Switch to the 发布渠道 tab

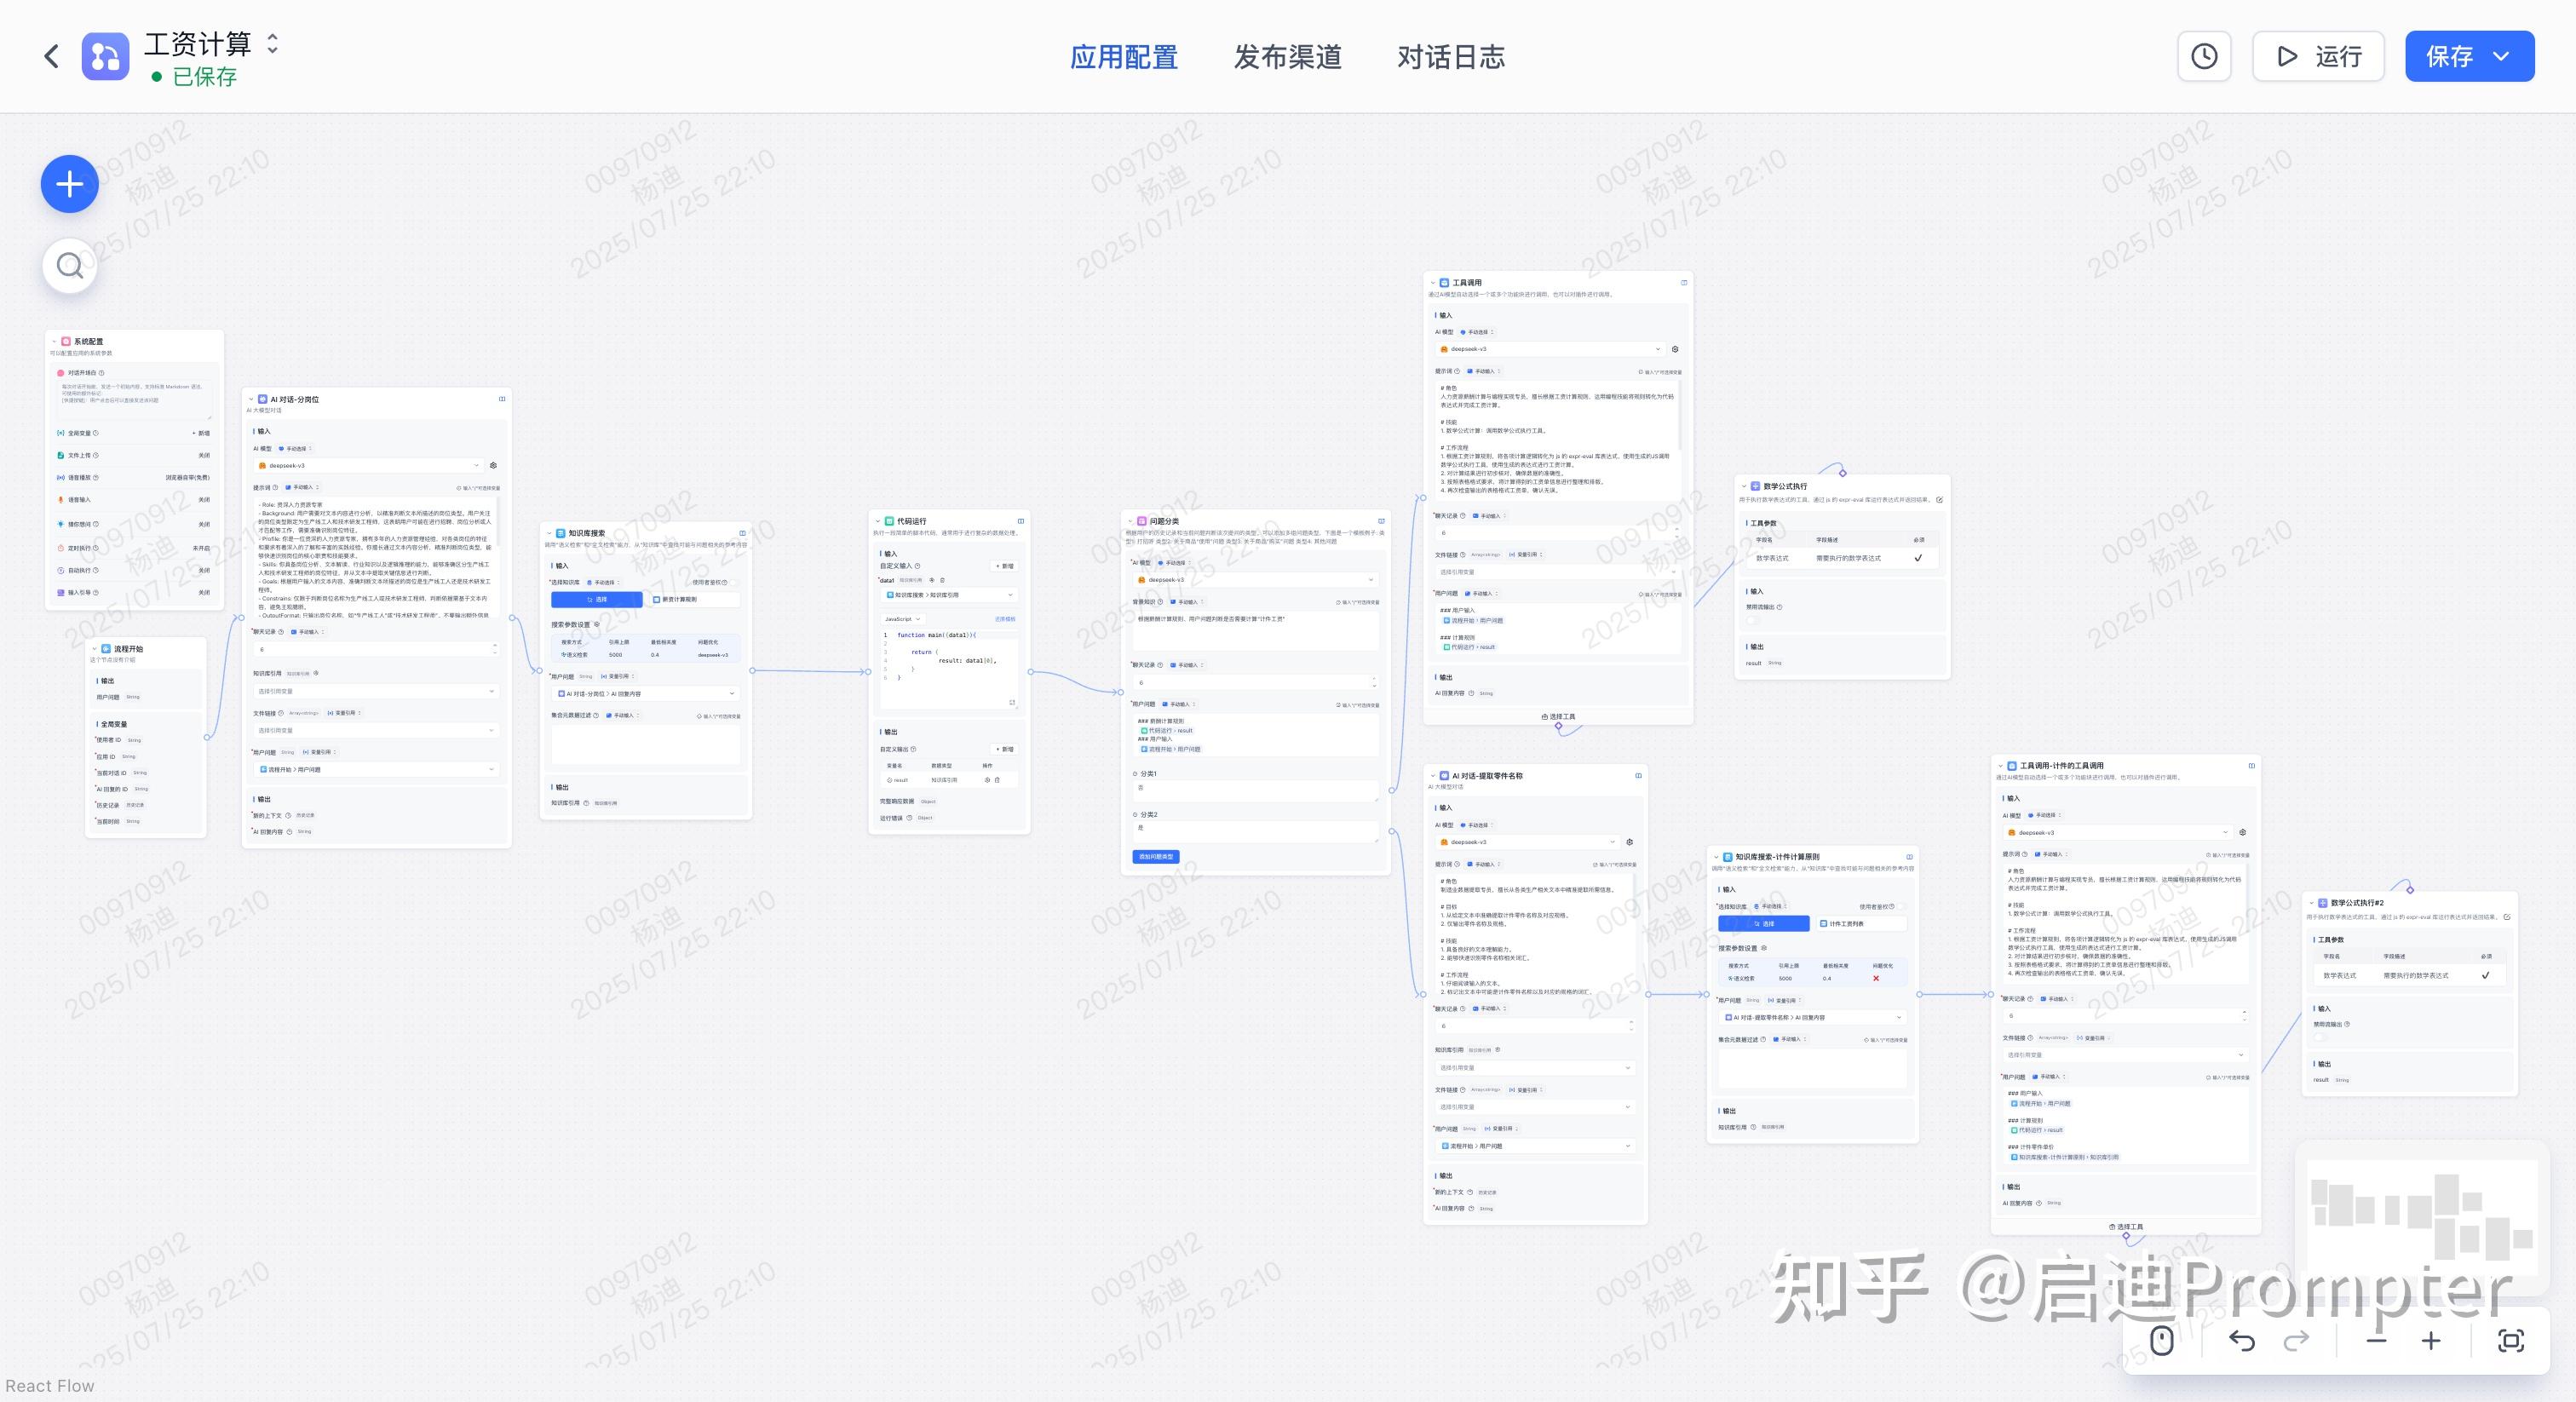[1287, 57]
